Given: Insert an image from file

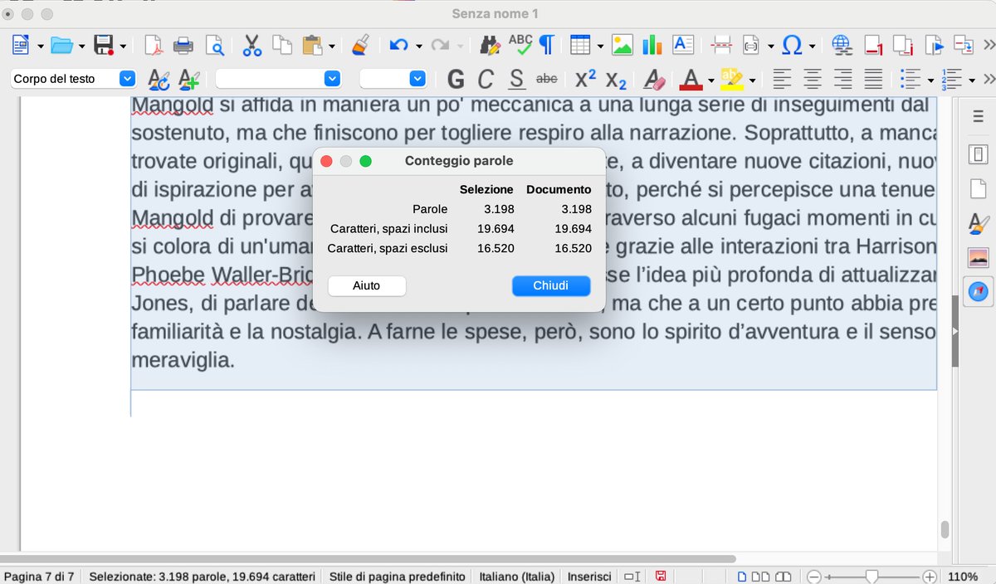Looking at the screenshot, I should click(622, 44).
